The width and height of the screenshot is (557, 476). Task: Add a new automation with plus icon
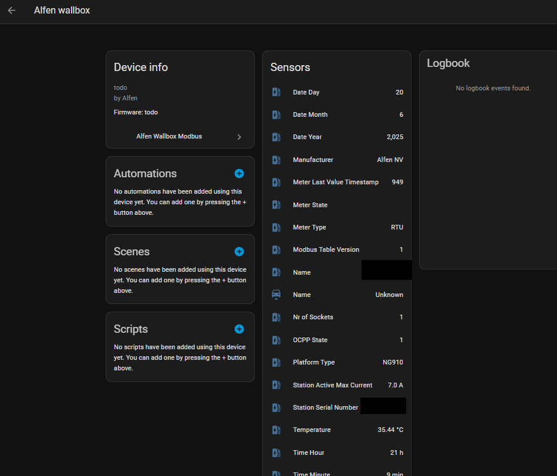pos(239,173)
